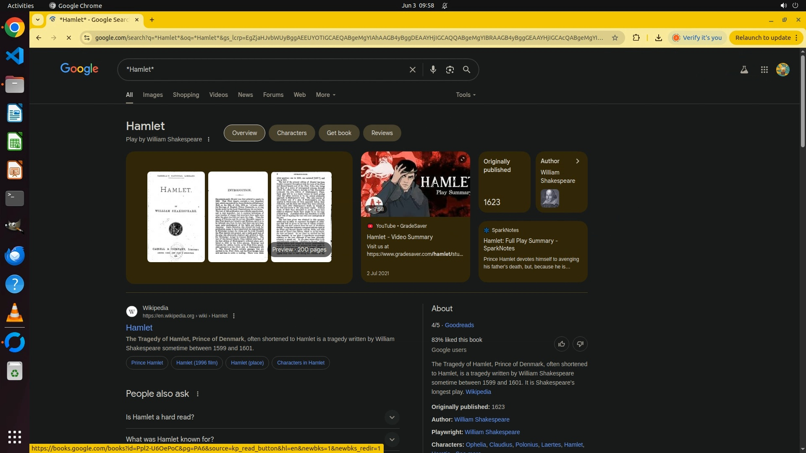Click the Relaunch to update button
806x453 pixels.
[763, 38]
